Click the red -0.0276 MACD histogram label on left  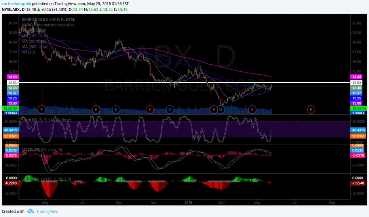click(11, 155)
